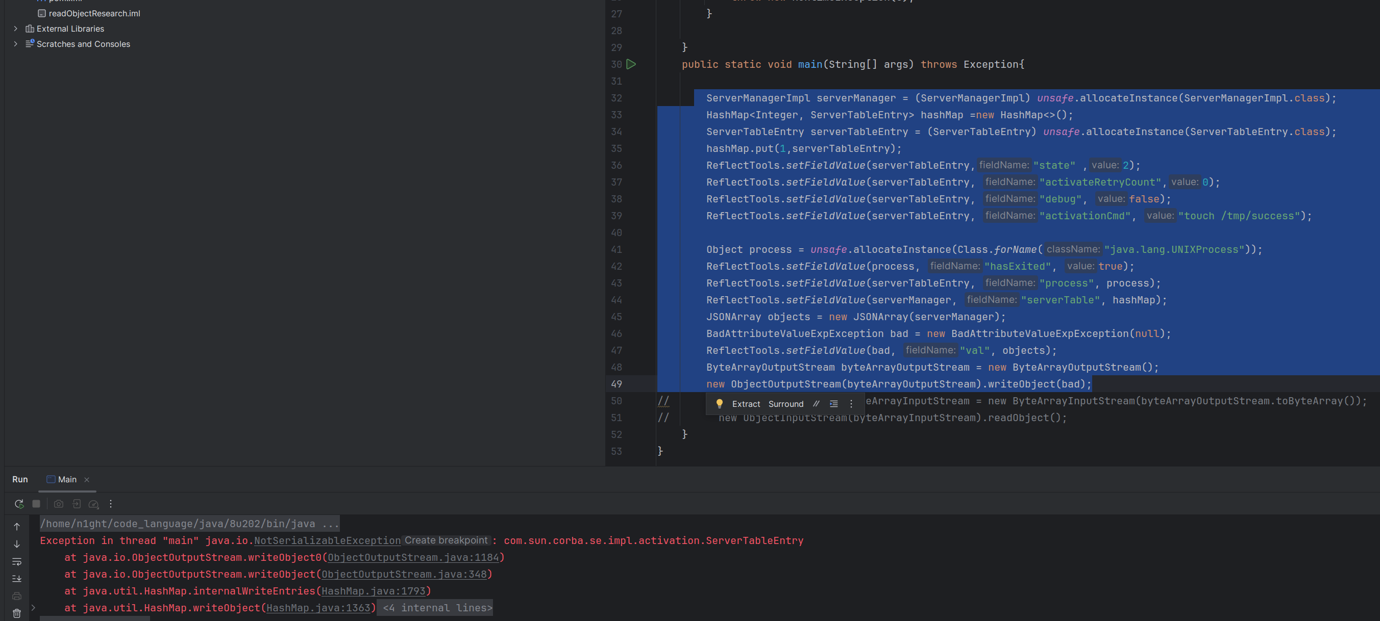
Task: Click green run gutter icon on line 30
Action: [x=631, y=64]
